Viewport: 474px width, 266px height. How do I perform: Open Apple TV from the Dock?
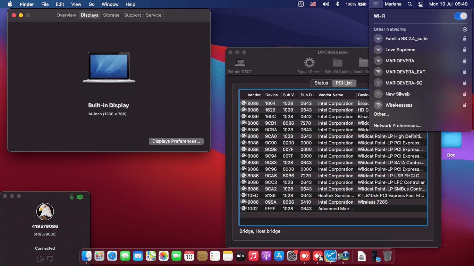pos(240,256)
